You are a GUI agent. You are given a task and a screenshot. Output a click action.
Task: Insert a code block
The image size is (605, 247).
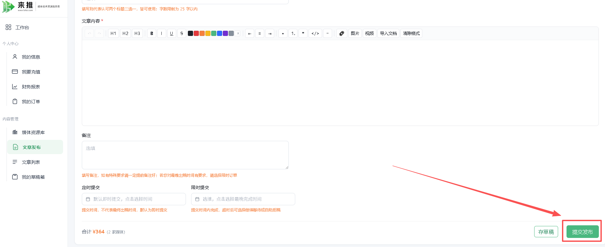(x=315, y=33)
